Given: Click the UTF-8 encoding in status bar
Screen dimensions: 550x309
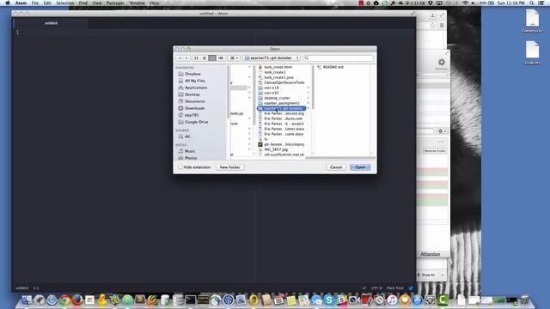Looking at the screenshot, I should [376, 288].
